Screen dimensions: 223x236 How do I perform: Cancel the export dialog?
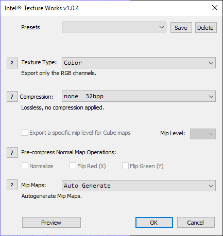pyautogui.click(x=196, y=223)
